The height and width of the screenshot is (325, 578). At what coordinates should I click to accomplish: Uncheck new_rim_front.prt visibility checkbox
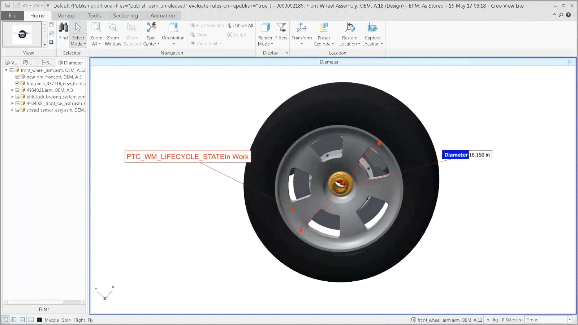(x=17, y=77)
